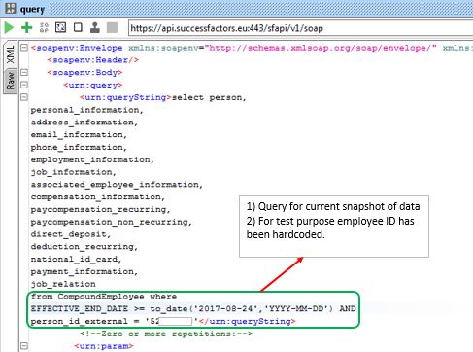Click the 'compensation_information,' line
Screen dimensions: 473x352
(98, 197)
